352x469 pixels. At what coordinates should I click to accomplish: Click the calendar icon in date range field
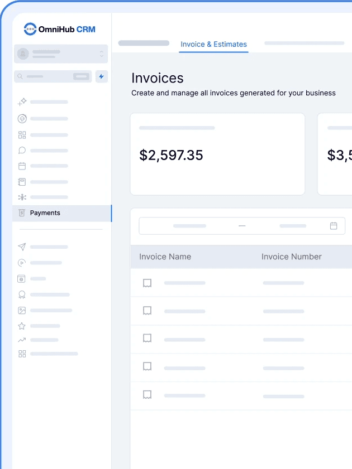click(334, 226)
